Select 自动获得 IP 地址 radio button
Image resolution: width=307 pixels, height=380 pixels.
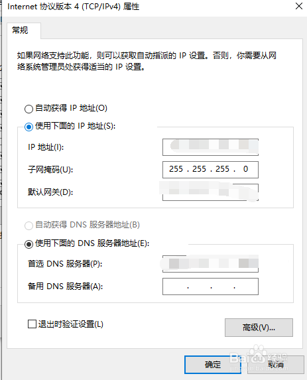(29, 109)
